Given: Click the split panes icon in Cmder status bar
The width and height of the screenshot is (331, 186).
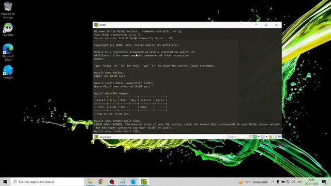Looking at the screenshot, I should (x=275, y=137).
